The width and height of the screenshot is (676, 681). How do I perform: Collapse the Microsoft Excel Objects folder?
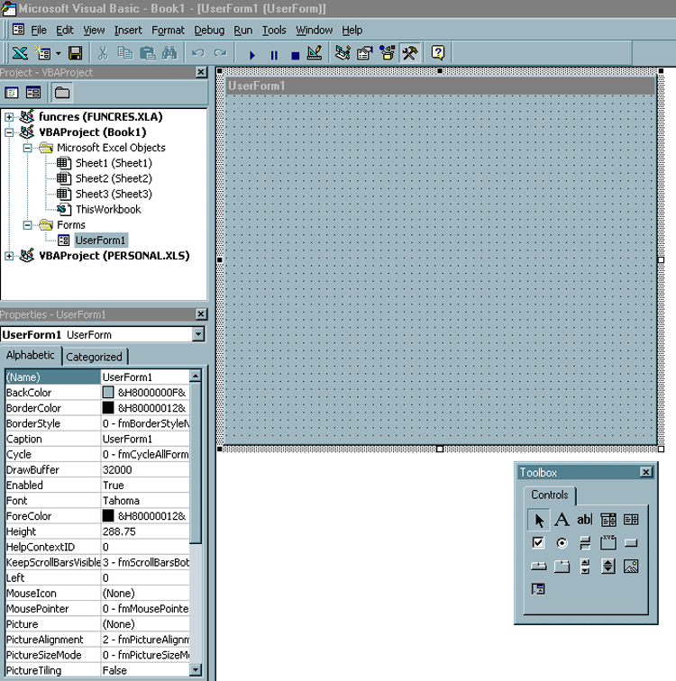coord(27,148)
